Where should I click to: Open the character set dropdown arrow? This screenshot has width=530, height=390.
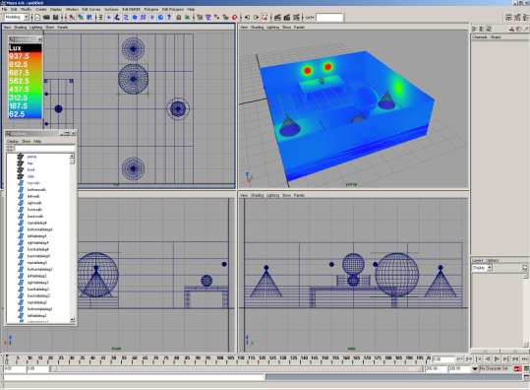click(475, 368)
